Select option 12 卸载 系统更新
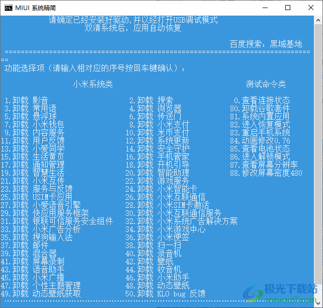The image size is (323, 308). (x=157, y=141)
